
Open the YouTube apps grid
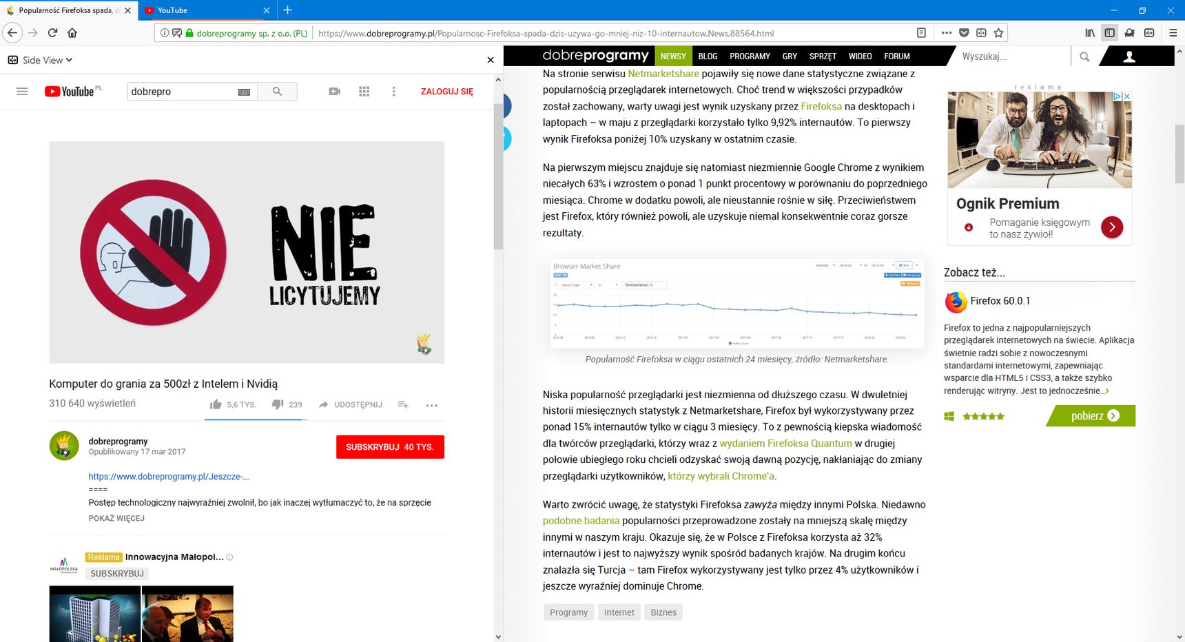pyautogui.click(x=364, y=91)
